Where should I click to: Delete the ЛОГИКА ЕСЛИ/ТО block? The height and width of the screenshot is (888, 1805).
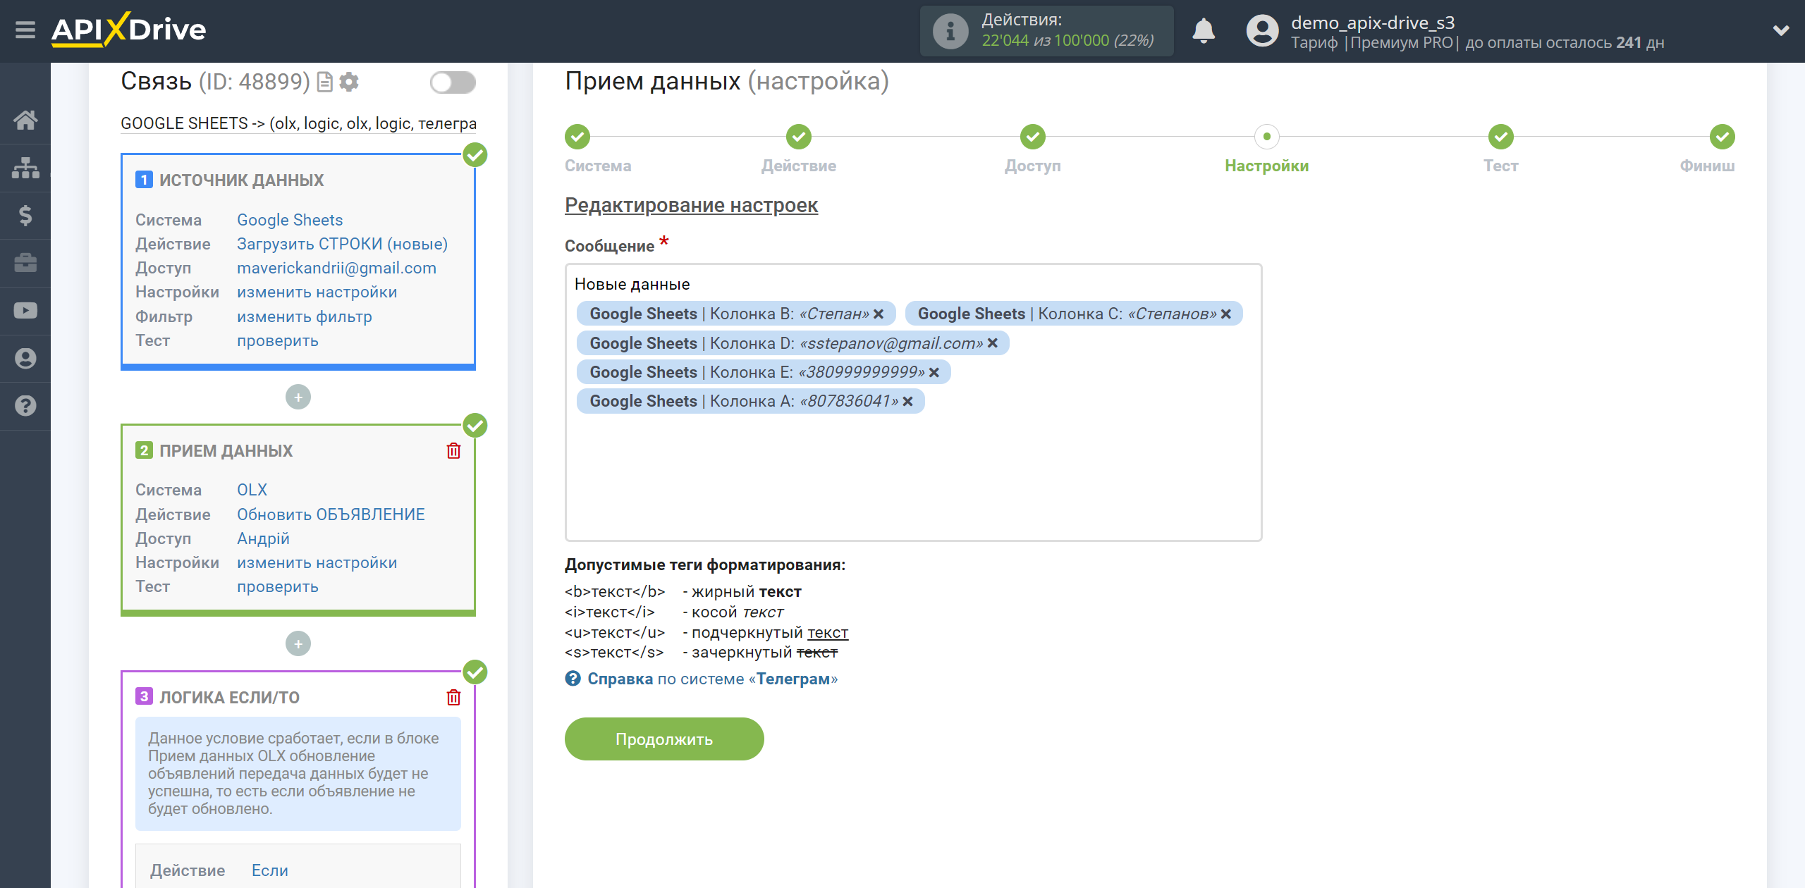(453, 698)
